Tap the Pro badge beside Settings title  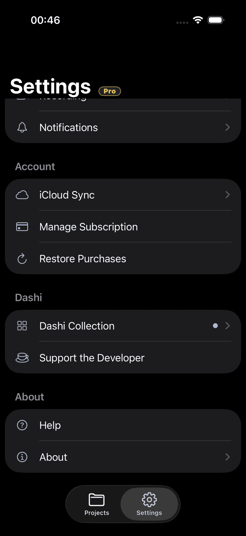110,91
